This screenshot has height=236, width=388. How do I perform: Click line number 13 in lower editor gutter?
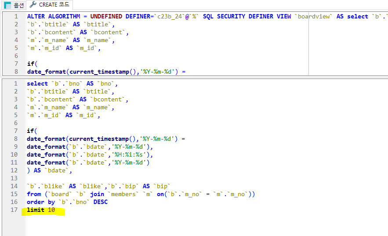click(x=14, y=178)
